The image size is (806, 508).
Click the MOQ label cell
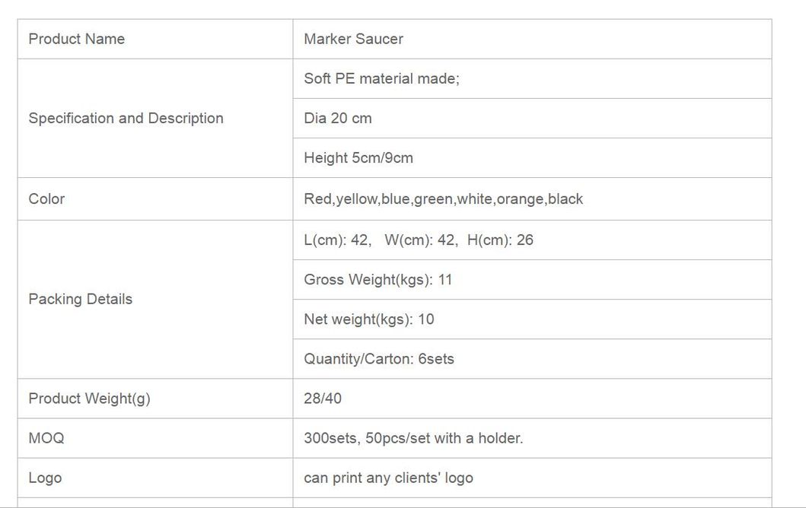tap(46, 438)
